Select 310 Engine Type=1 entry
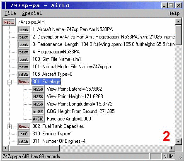The width and height of the screenshot is (184, 161). [52, 134]
